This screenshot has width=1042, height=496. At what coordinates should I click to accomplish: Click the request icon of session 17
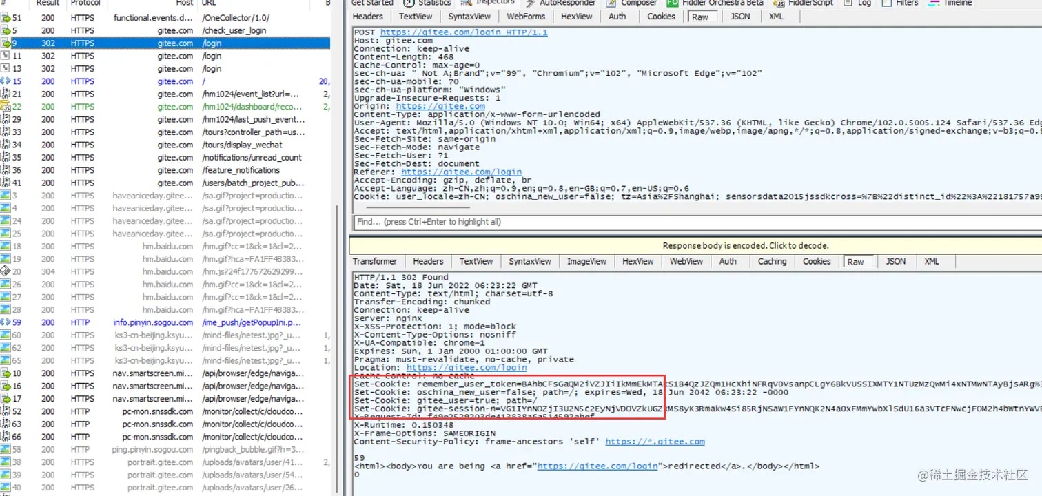coord(6,399)
